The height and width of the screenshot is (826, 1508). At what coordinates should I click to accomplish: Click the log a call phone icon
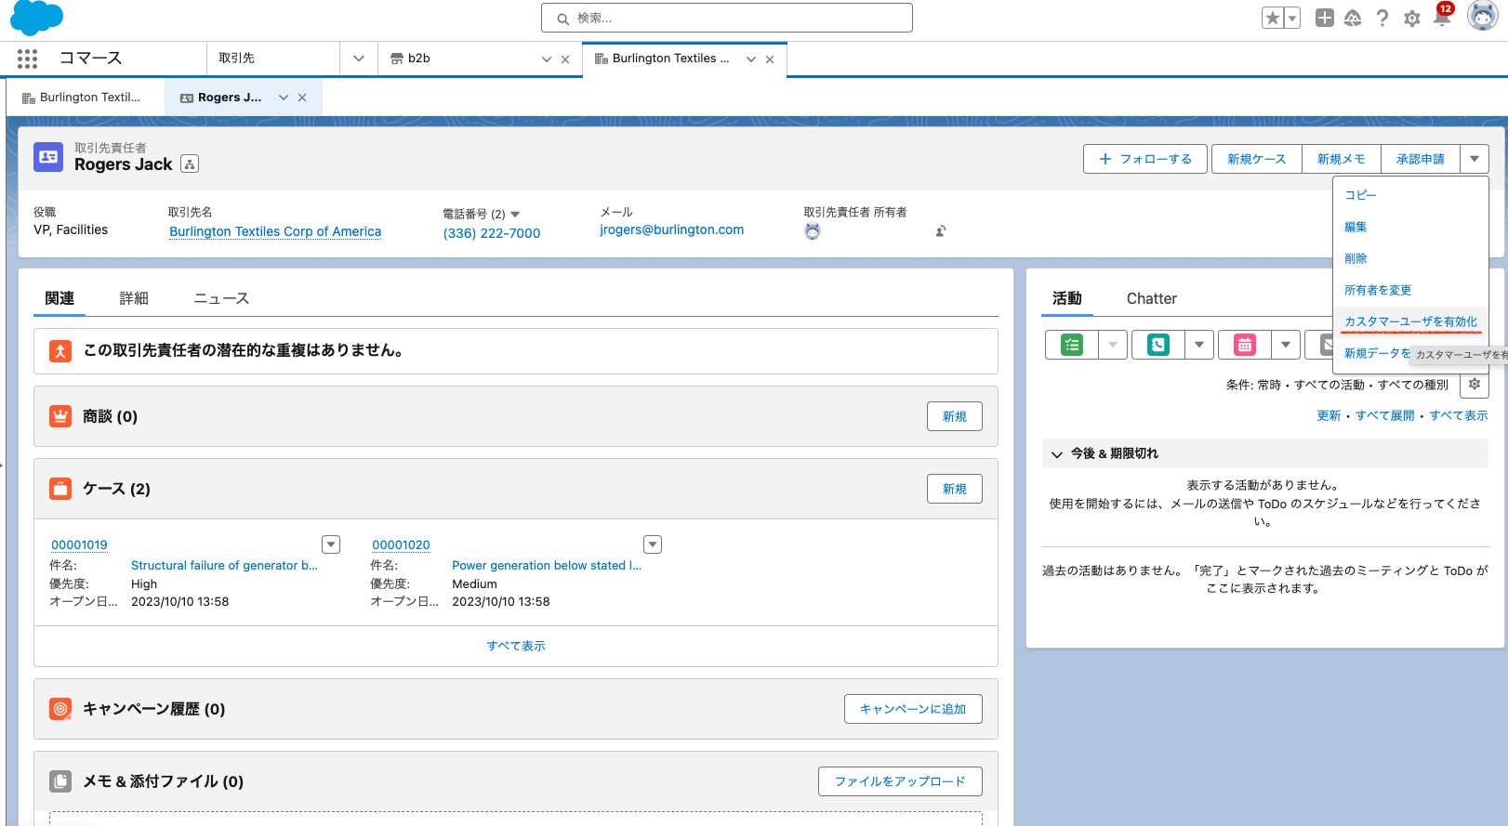coord(1158,345)
